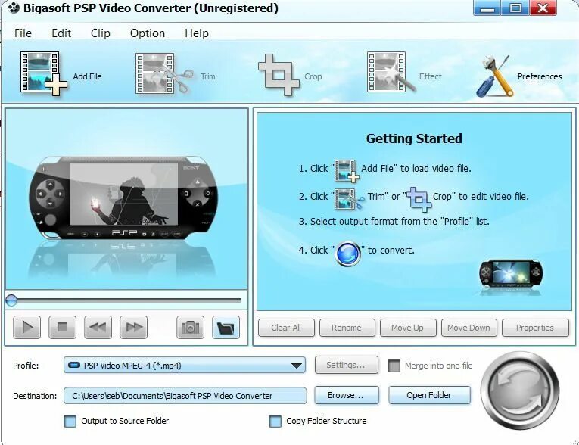Maximize the Bigasoft window
This screenshot has width=579, height=445.
tap(515, 8)
